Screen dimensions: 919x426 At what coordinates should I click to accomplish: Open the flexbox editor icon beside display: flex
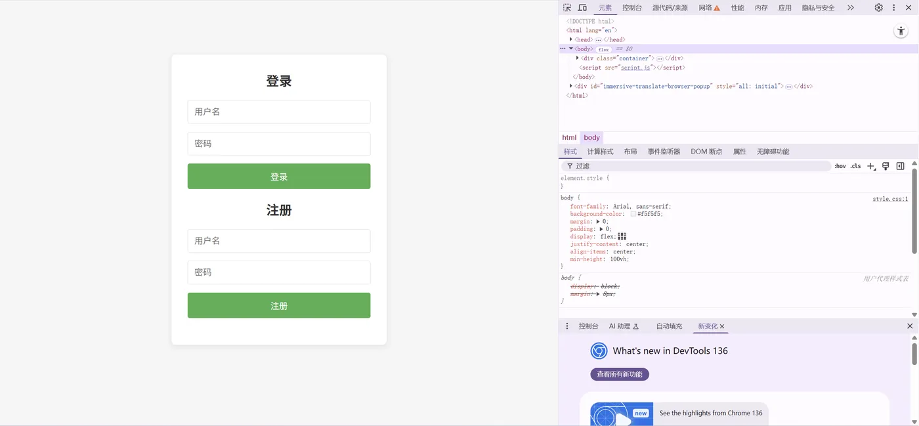point(622,236)
